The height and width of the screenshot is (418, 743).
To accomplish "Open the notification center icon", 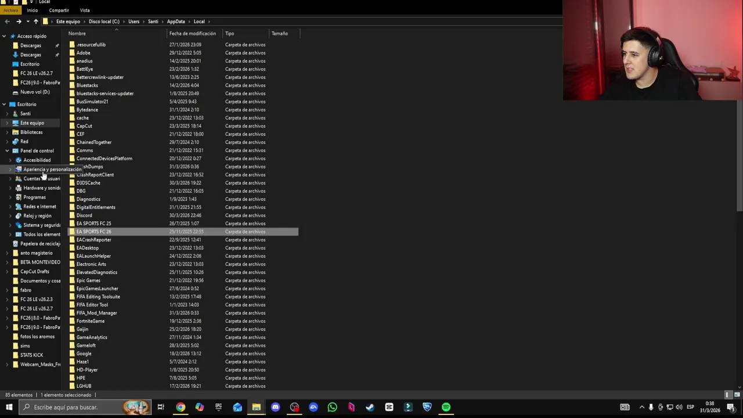I will [x=731, y=407].
